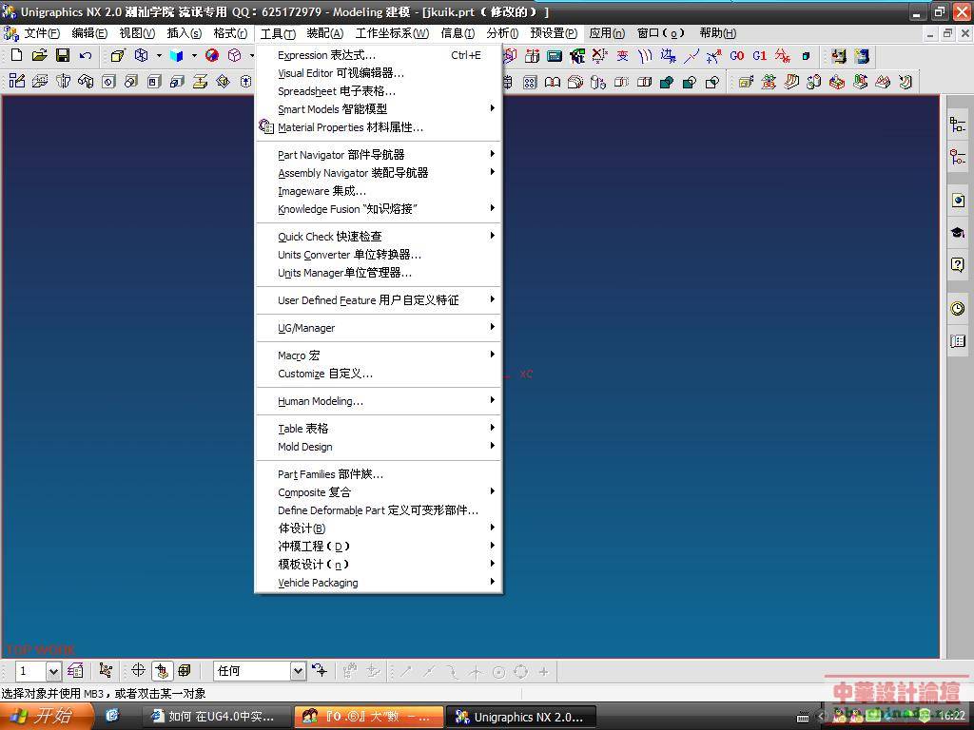Open the 文件(F) File menu
974x730 pixels.
tap(42, 33)
